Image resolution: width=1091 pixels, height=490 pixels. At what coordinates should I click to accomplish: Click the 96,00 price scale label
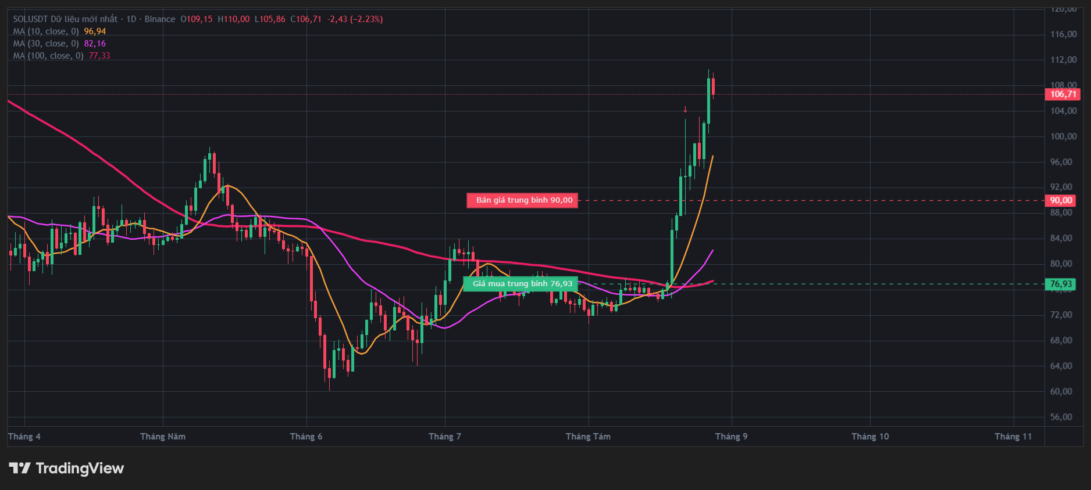pos(1061,162)
